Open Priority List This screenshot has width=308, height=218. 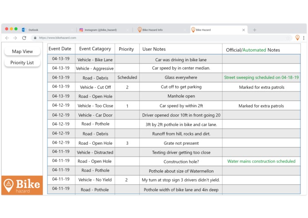pos(22,63)
